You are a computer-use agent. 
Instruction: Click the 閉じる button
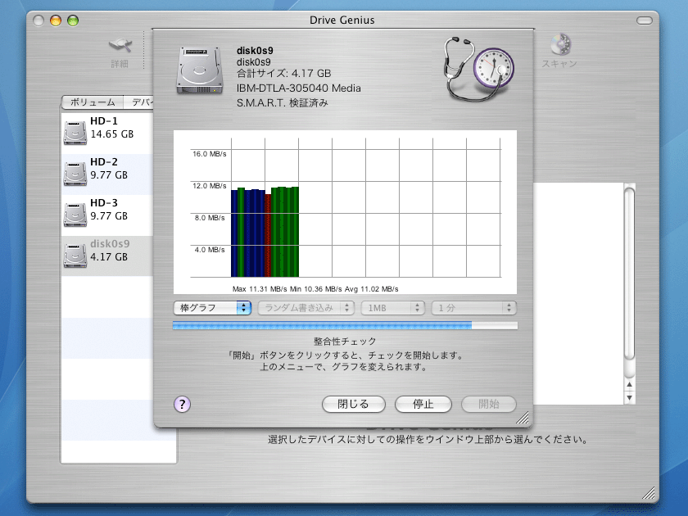[353, 404]
